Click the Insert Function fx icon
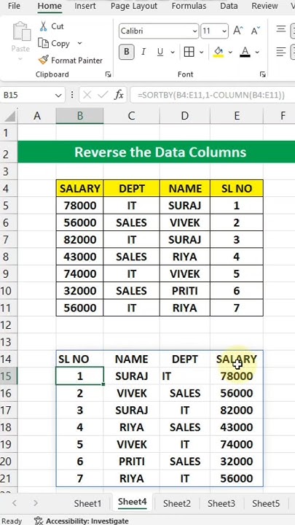Screen dimensions: 295x525 (x=119, y=95)
